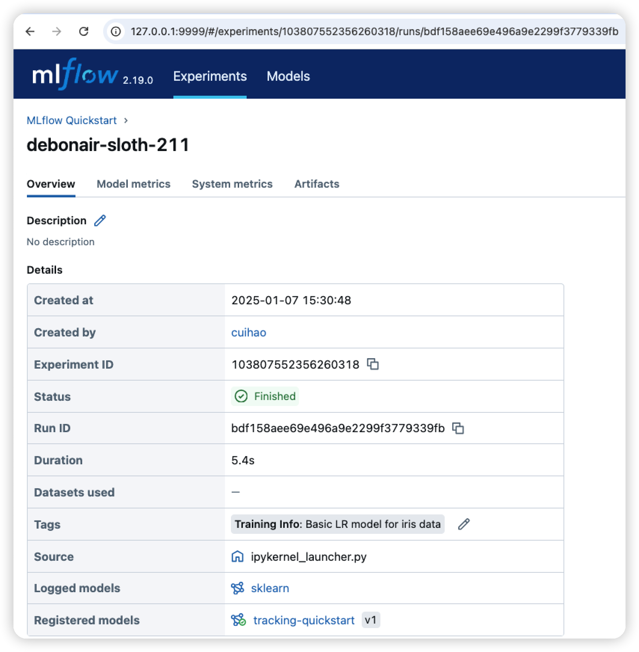Copy the Experiment ID to clipboard
Screen dimensions: 639x652
[373, 364]
